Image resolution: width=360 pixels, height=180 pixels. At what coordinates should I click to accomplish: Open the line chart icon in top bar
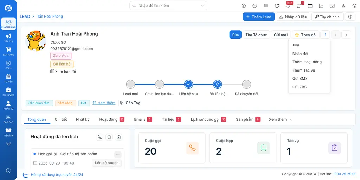(x=321, y=6)
